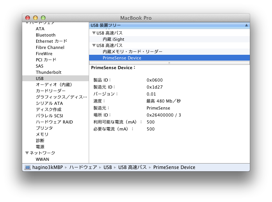This screenshot has height=202, width=272.
Task: Select the highlighted USB sidebar item
Action: [56, 78]
